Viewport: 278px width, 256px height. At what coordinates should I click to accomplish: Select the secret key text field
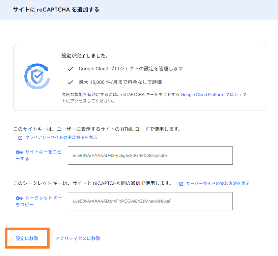click(x=150, y=201)
